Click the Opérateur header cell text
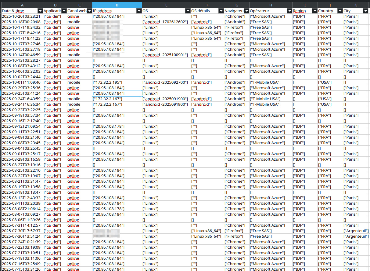Viewport: 370px width, 271px height. click(x=260, y=11)
